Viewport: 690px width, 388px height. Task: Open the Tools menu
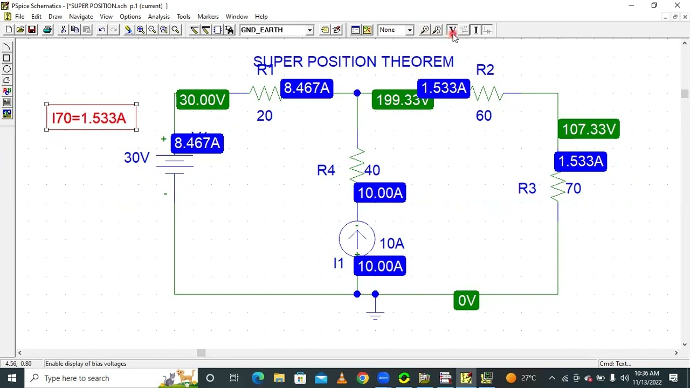[183, 17]
